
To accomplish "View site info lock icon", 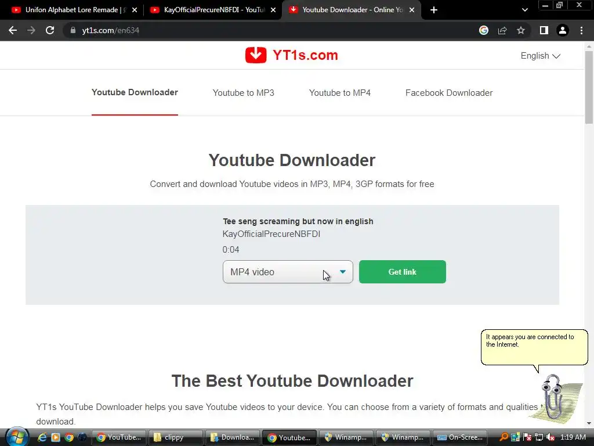I will click(x=73, y=30).
